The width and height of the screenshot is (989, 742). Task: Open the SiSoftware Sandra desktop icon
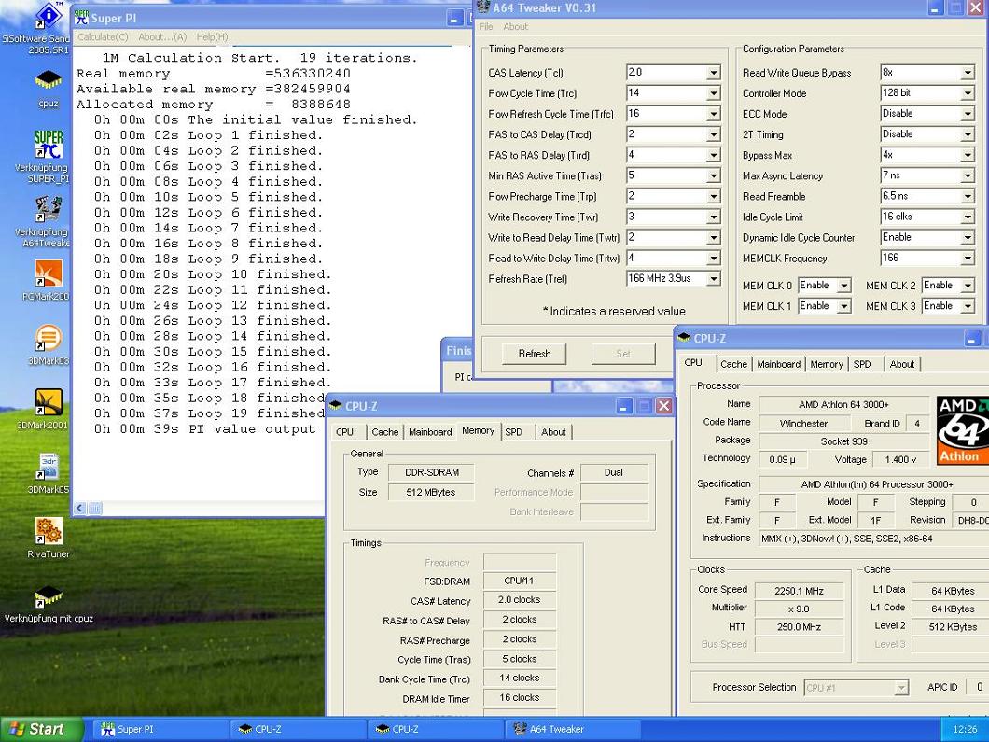pyautogui.click(x=47, y=19)
